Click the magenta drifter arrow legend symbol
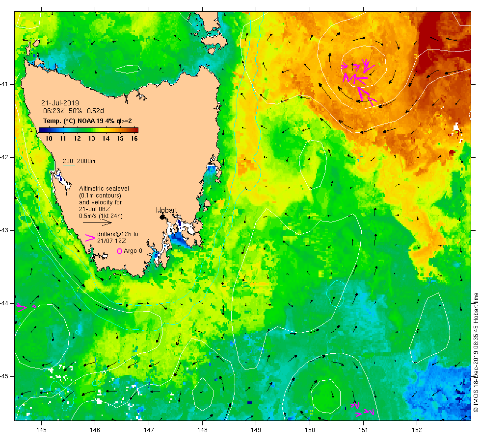Viewport: 481px width, 441px height. pyautogui.click(x=90, y=238)
